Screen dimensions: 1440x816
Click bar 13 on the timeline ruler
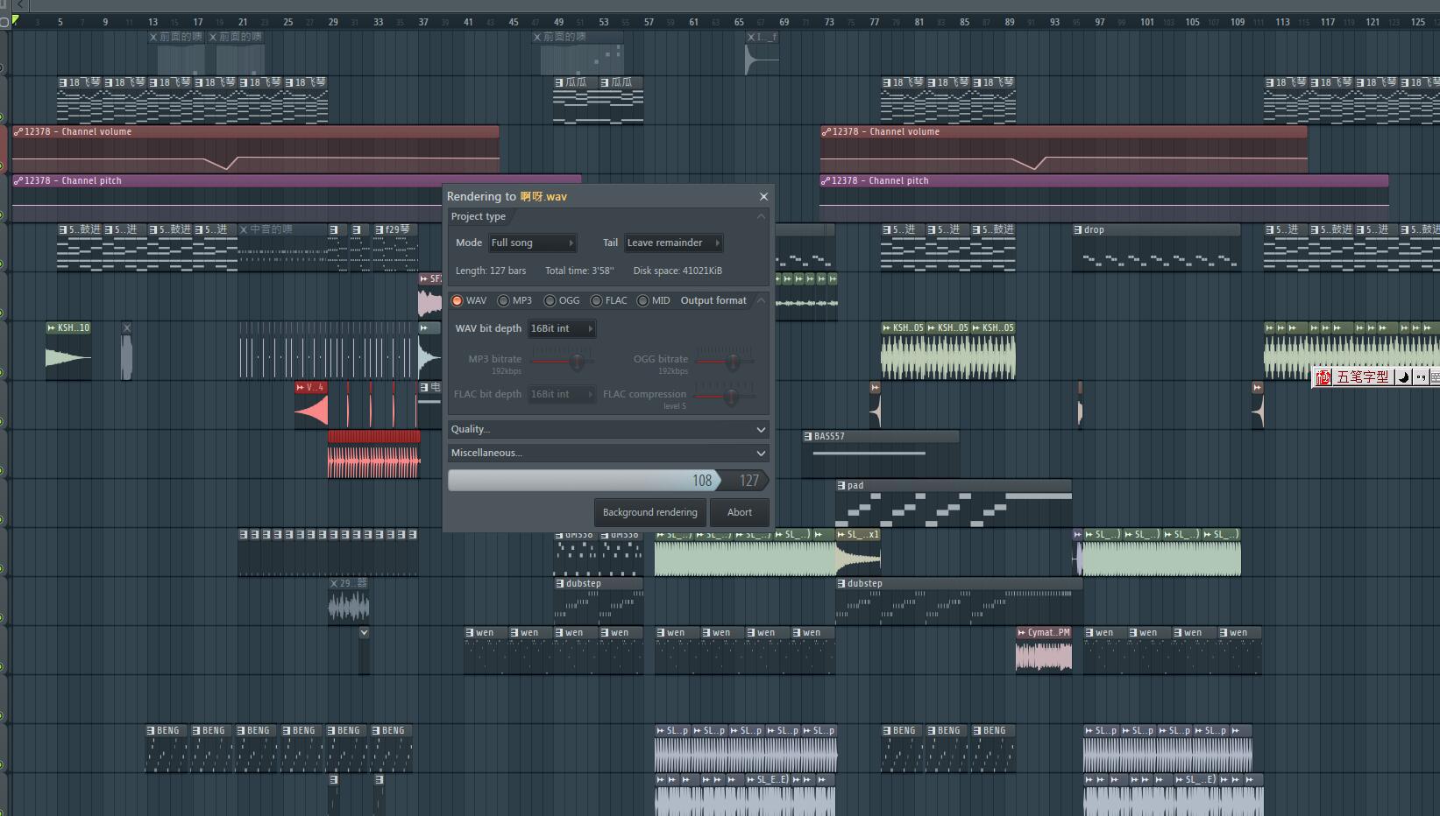tap(153, 22)
